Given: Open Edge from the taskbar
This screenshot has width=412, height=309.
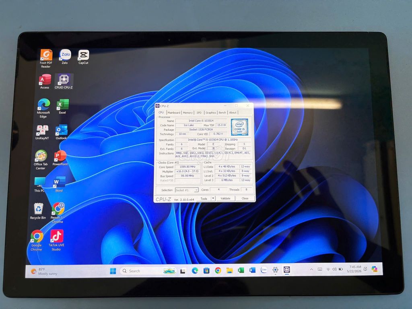Looking at the screenshot, I should (195, 270).
